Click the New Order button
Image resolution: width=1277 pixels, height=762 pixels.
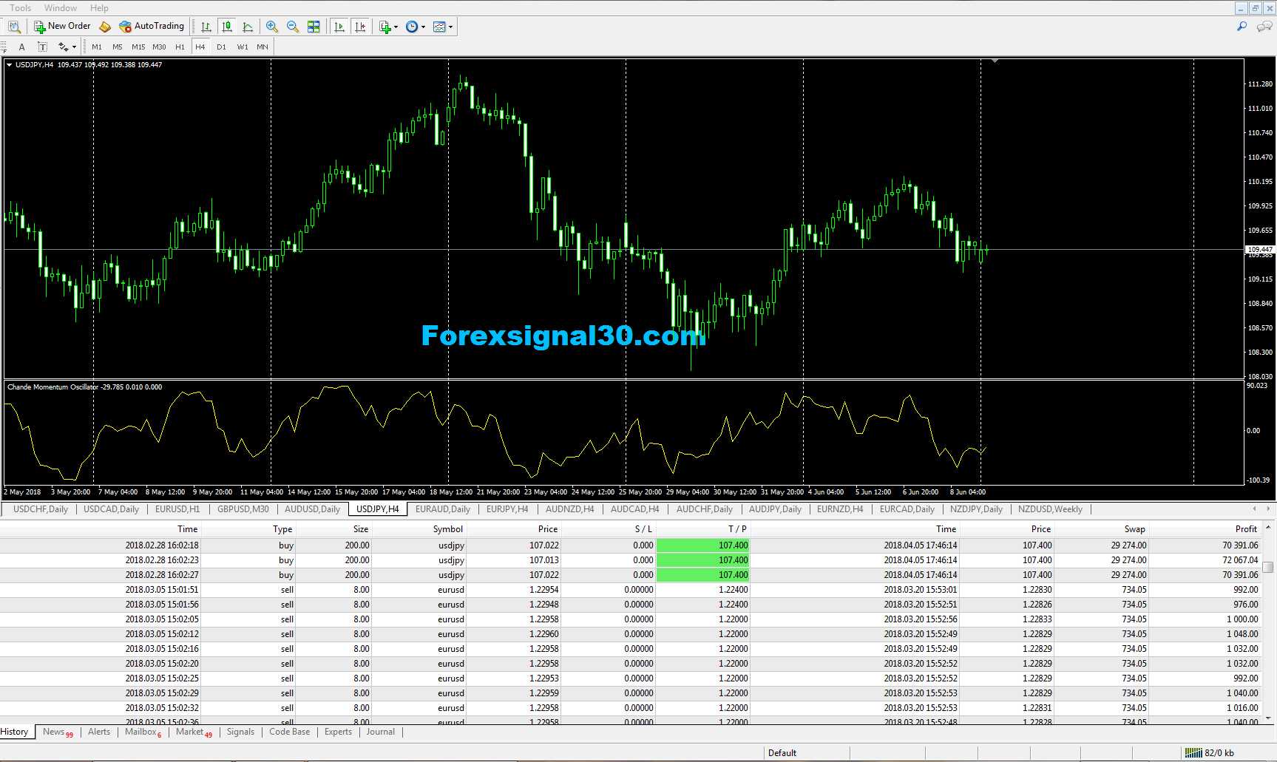pyautogui.click(x=62, y=27)
